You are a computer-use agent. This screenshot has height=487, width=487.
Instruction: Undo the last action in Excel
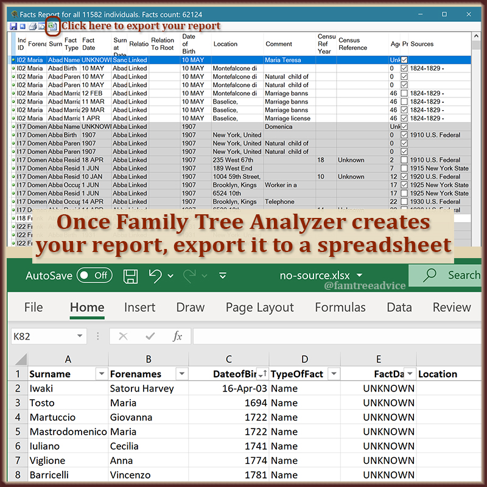155,275
